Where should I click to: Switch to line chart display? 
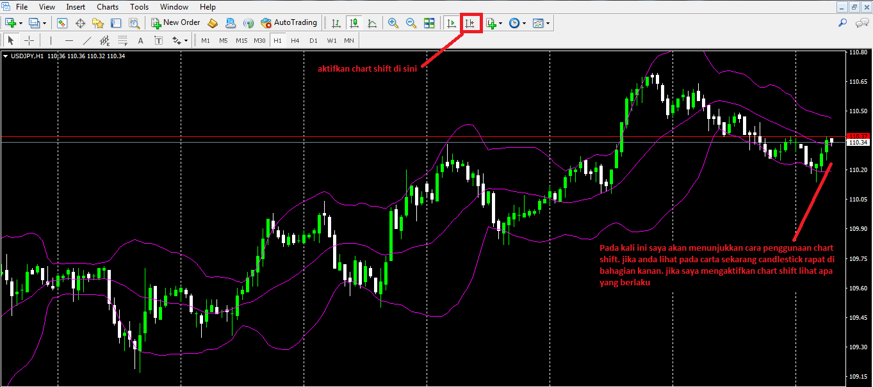[372, 23]
